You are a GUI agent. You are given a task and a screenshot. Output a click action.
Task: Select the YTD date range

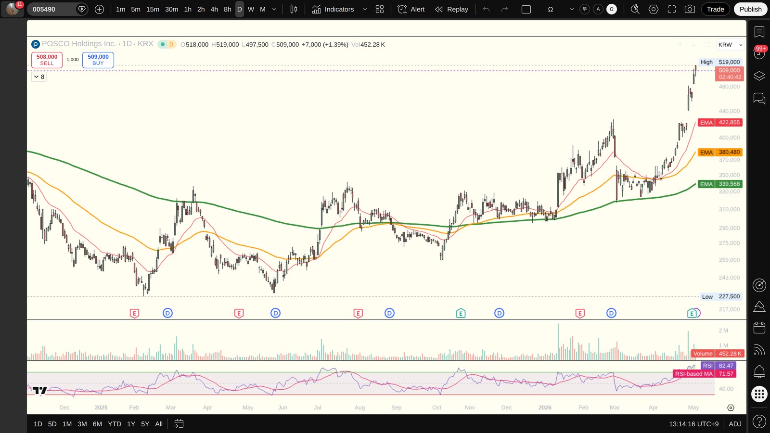[115, 424]
